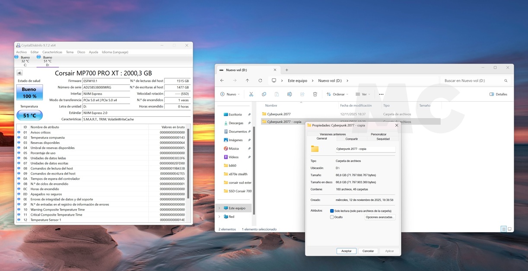Open the Ordenar dropdown
The height and width of the screenshot is (271, 528).
[337, 94]
